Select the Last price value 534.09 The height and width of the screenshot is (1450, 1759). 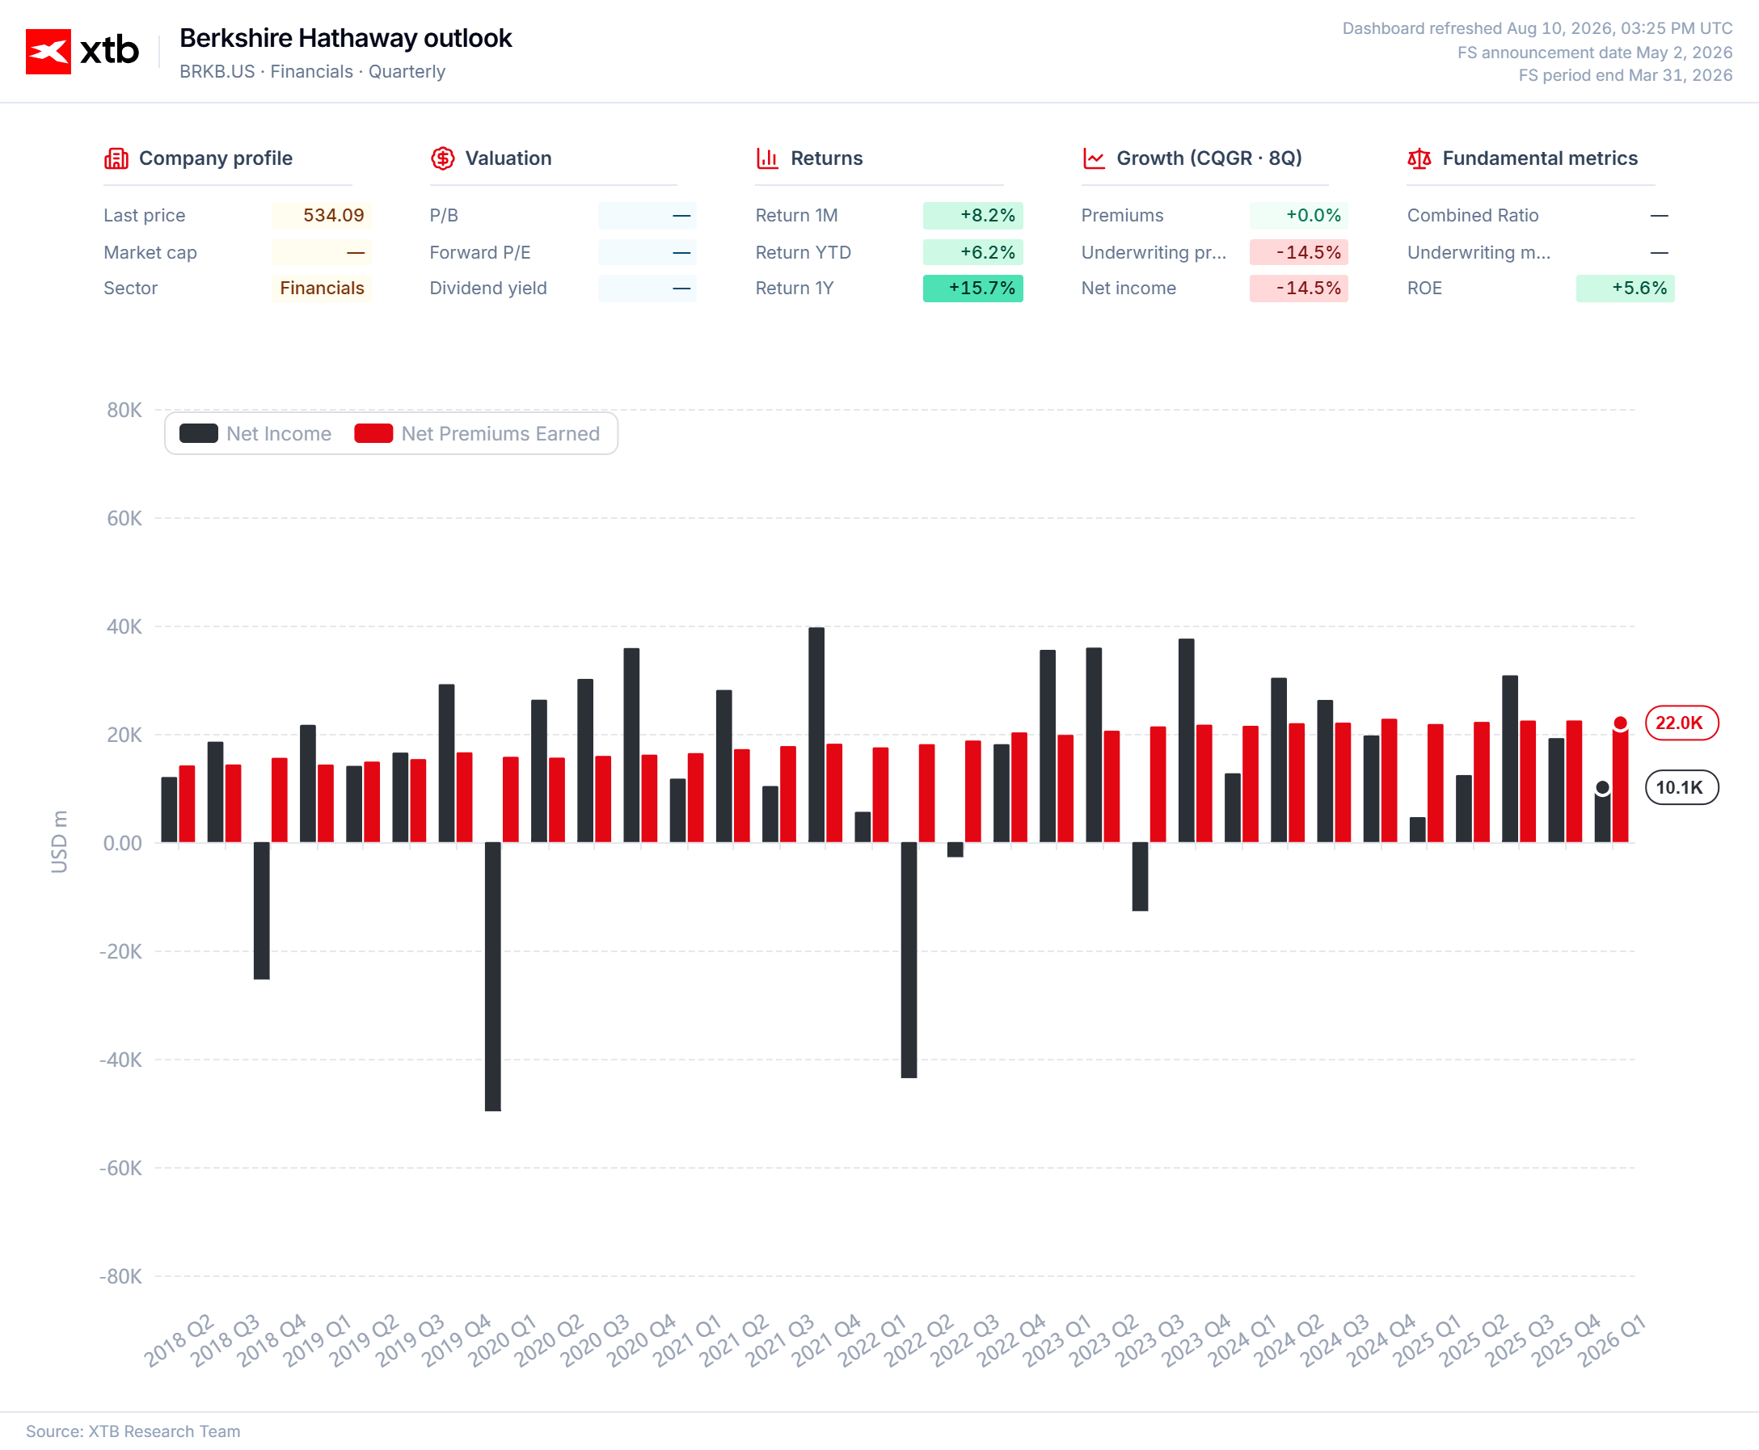click(x=333, y=216)
